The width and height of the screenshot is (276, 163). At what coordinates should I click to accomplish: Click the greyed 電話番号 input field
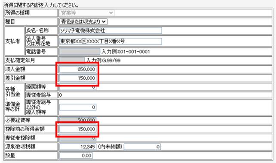click(80, 52)
